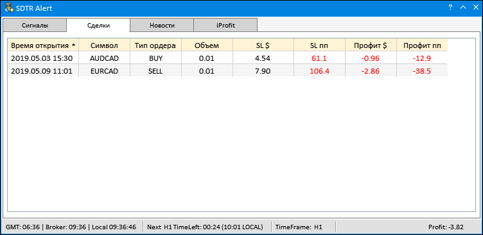Click the help question mark button
Image resolution: width=483 pixels, height=235 pixels.
click(x=450, y=8)
